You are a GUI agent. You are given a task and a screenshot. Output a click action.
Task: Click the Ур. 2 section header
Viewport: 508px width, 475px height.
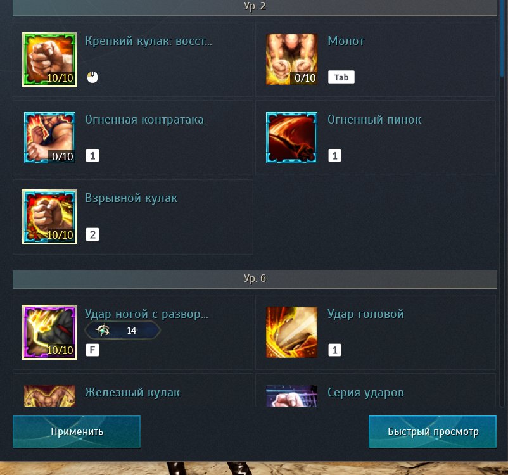tap(255, 7)
